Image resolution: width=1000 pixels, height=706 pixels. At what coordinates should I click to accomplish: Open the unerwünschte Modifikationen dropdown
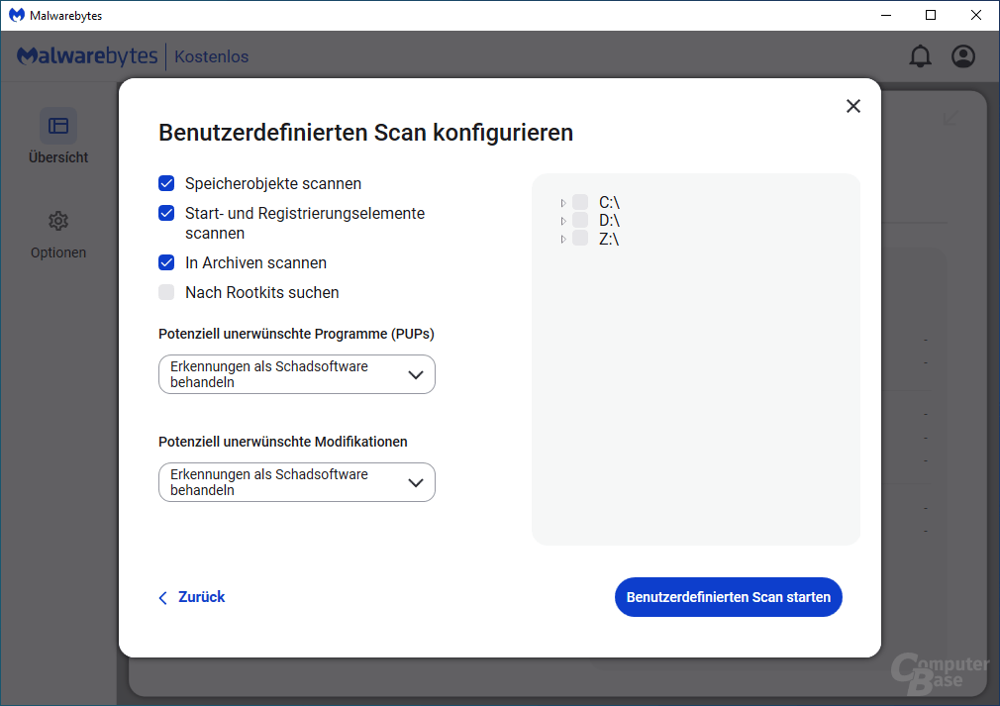point(297,482)
